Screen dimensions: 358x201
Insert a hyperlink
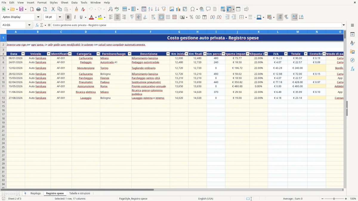pyautogui.click(x=202, y=9)
